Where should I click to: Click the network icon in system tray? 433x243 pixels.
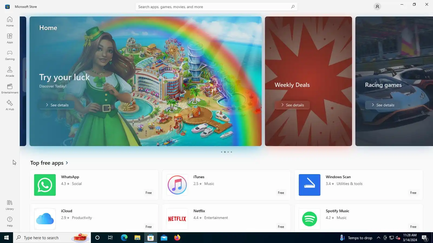coord(391,238)
